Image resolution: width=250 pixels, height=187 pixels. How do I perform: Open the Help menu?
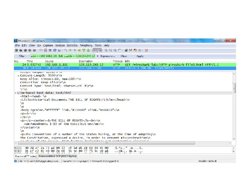coord(107,45)
